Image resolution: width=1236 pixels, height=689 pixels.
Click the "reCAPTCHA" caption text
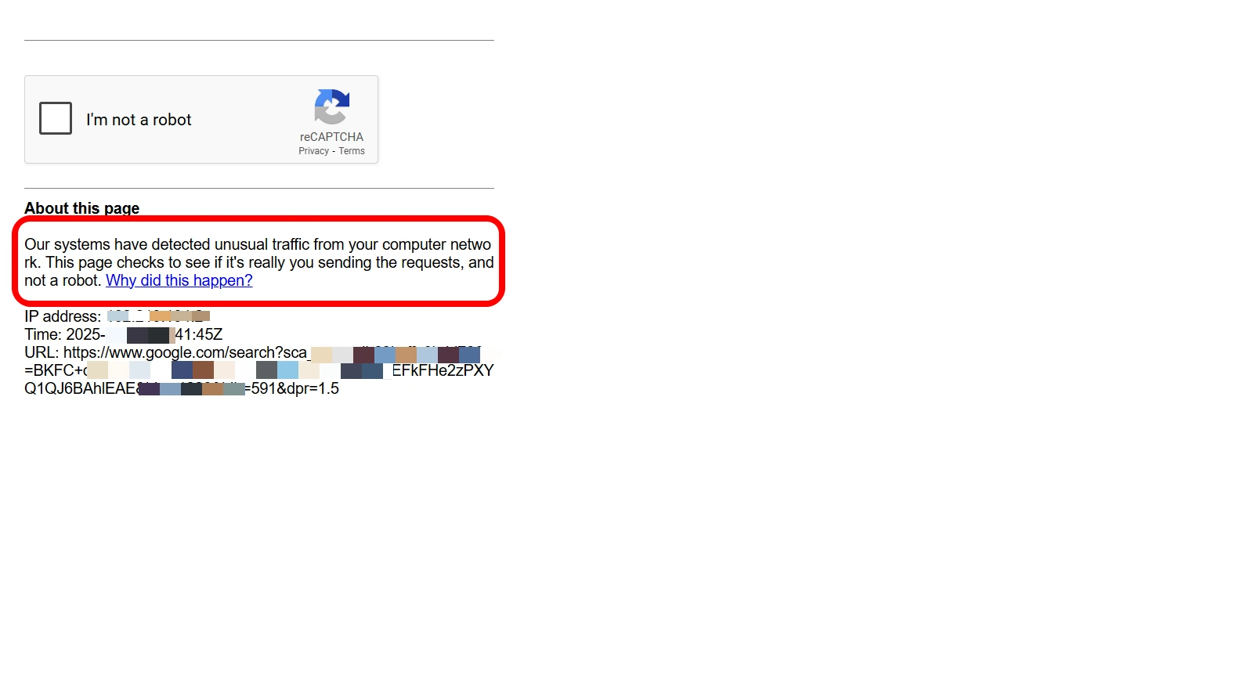click(x=331, y=137)
